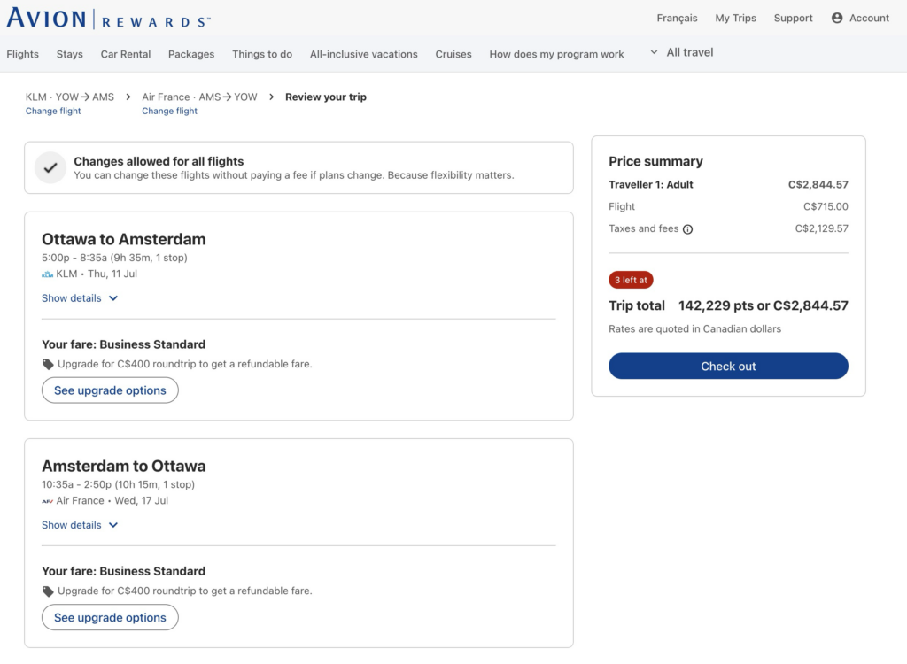The image size is (907, 664).
Task: Change flight under Air France AMS to YOW
Action: click(169, 112)
